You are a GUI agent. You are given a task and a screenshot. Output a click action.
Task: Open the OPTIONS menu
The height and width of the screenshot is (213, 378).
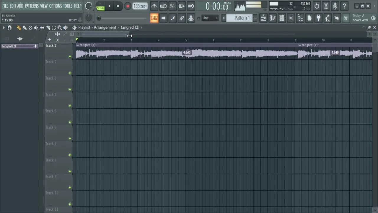point(56,6)
